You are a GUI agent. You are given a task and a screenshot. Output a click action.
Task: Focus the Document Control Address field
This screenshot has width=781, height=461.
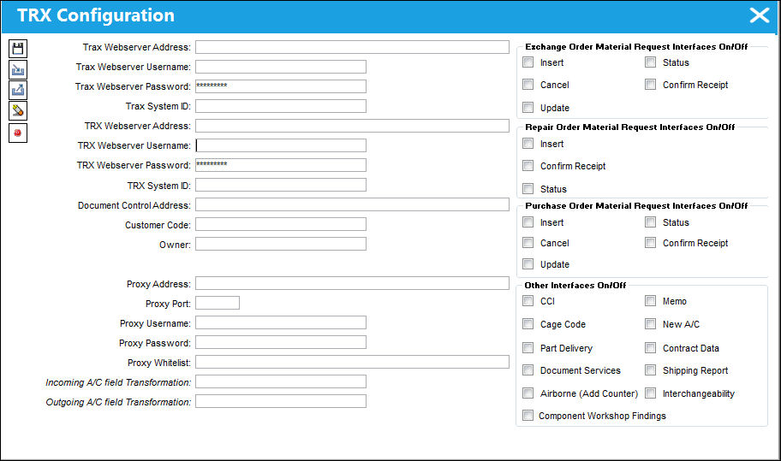[x=352, y=204]
